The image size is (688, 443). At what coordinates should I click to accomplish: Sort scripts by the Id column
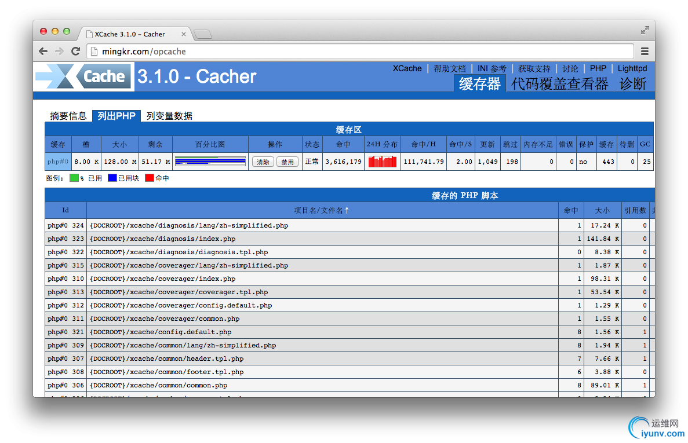tap(65, 210)
